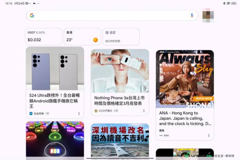Activate voice search microphone
This screenshot has height=160, width=240.
[192, 16]
